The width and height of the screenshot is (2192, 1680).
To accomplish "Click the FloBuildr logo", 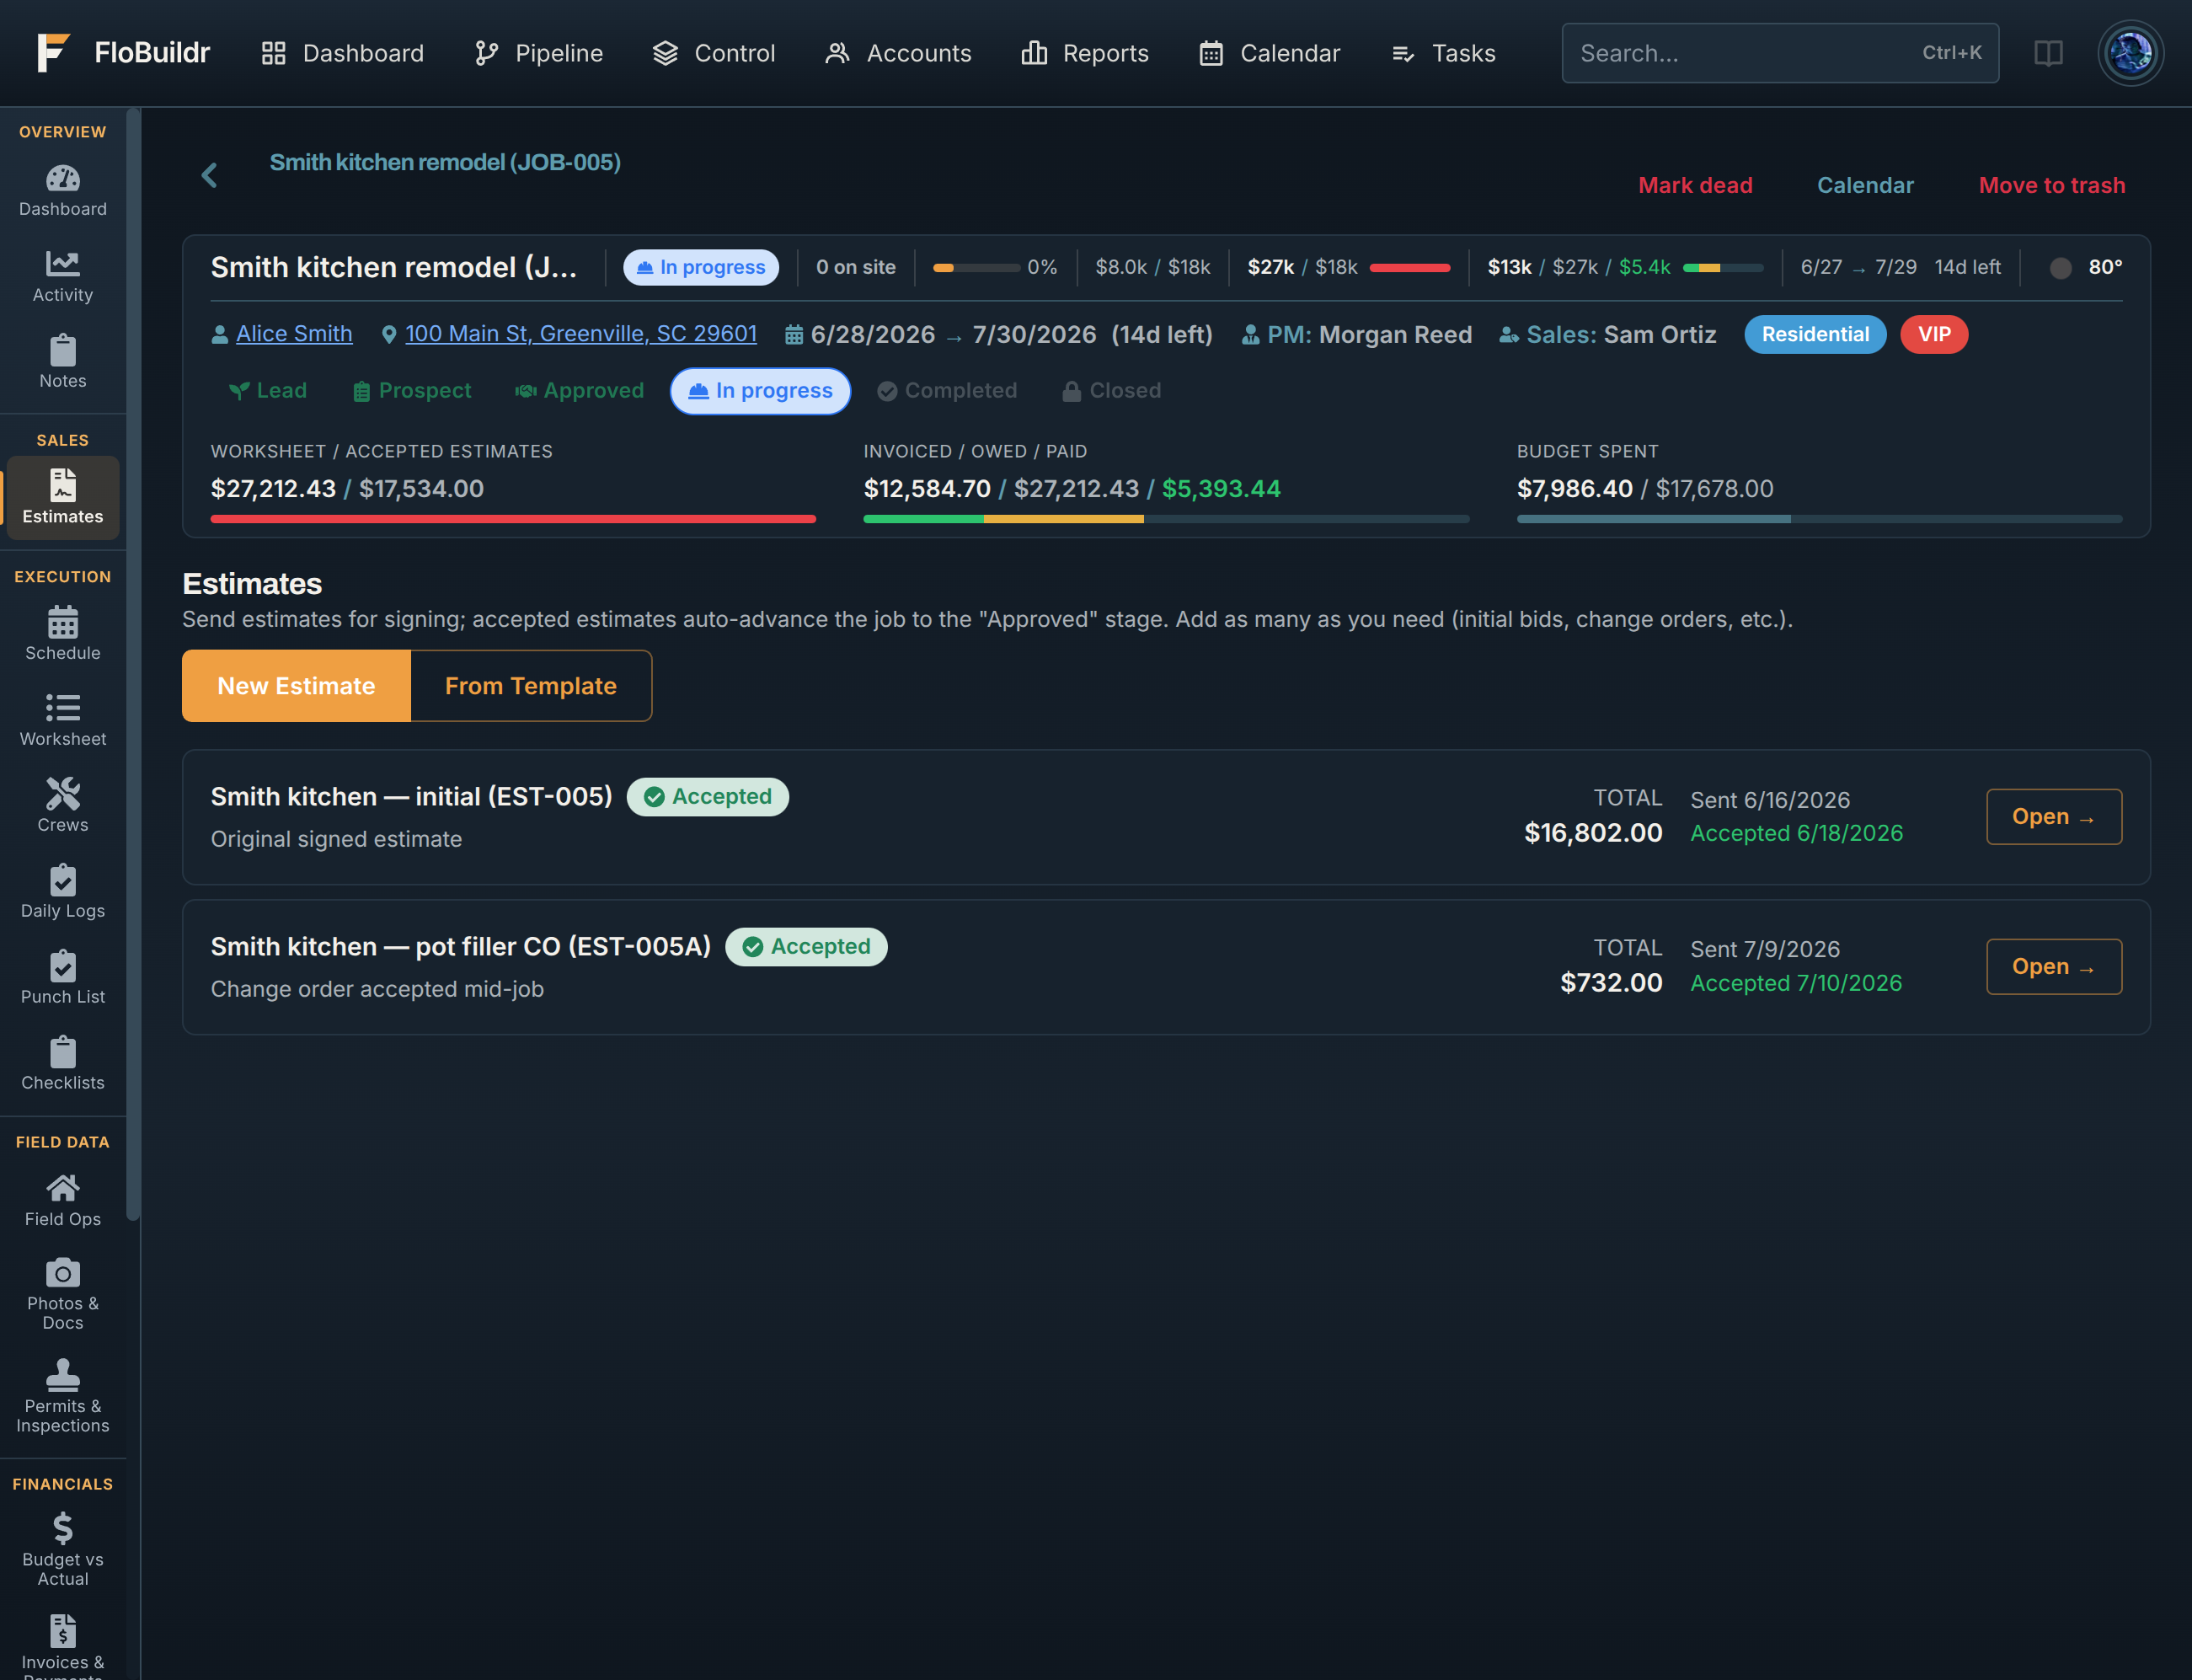I will pos(123,53).
